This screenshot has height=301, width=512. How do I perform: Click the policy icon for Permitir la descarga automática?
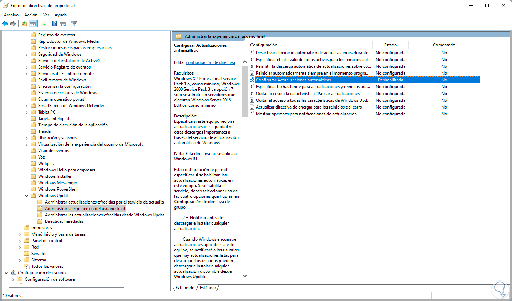(252, 66)
